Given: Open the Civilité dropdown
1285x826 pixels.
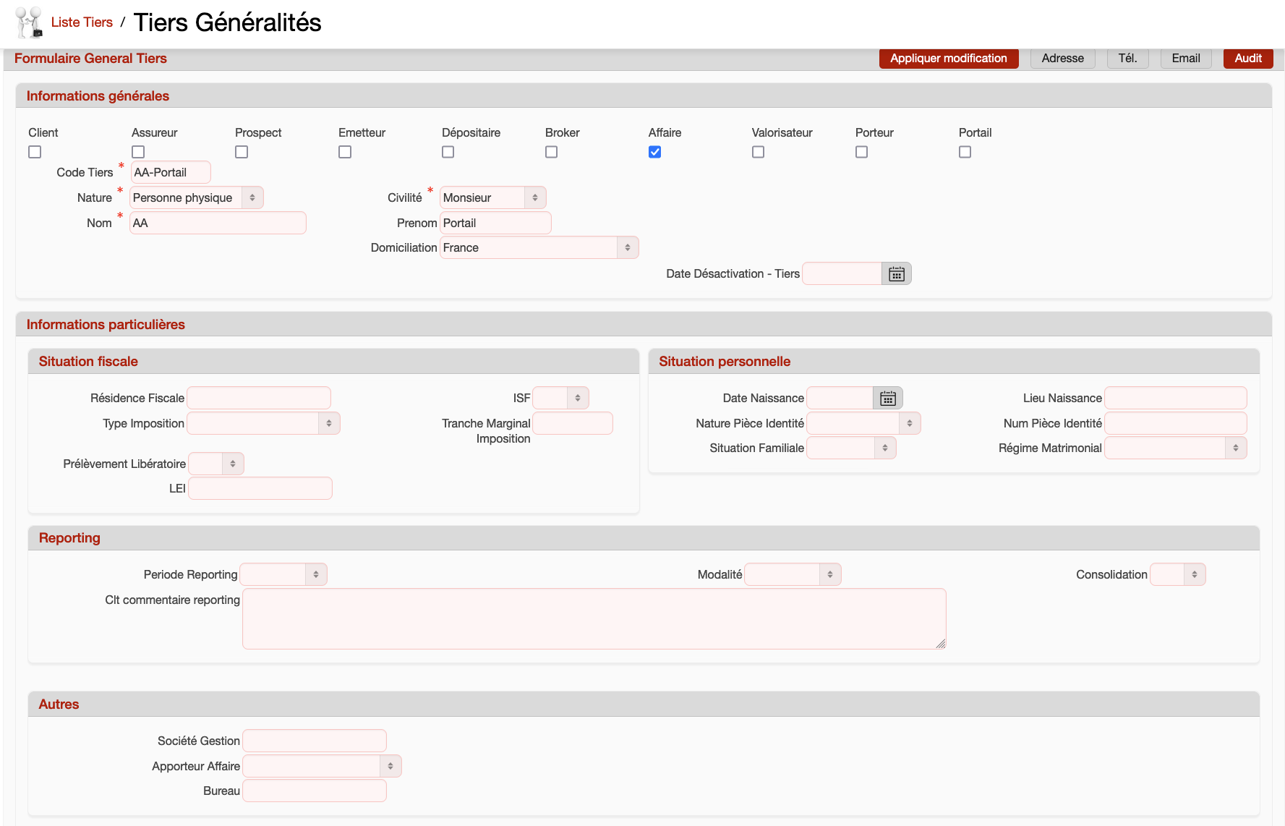Looking at the screenshot, I should click(x=492, y=198).
